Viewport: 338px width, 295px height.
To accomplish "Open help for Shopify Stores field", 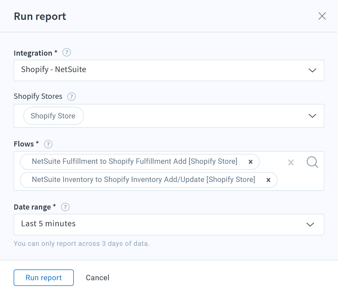I will [x=72, y=96].
